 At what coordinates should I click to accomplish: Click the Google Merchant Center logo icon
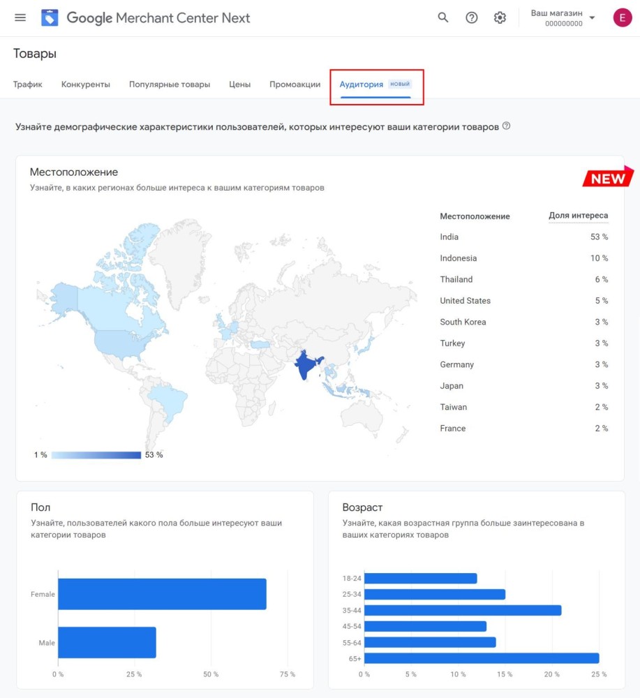point(50,18)
